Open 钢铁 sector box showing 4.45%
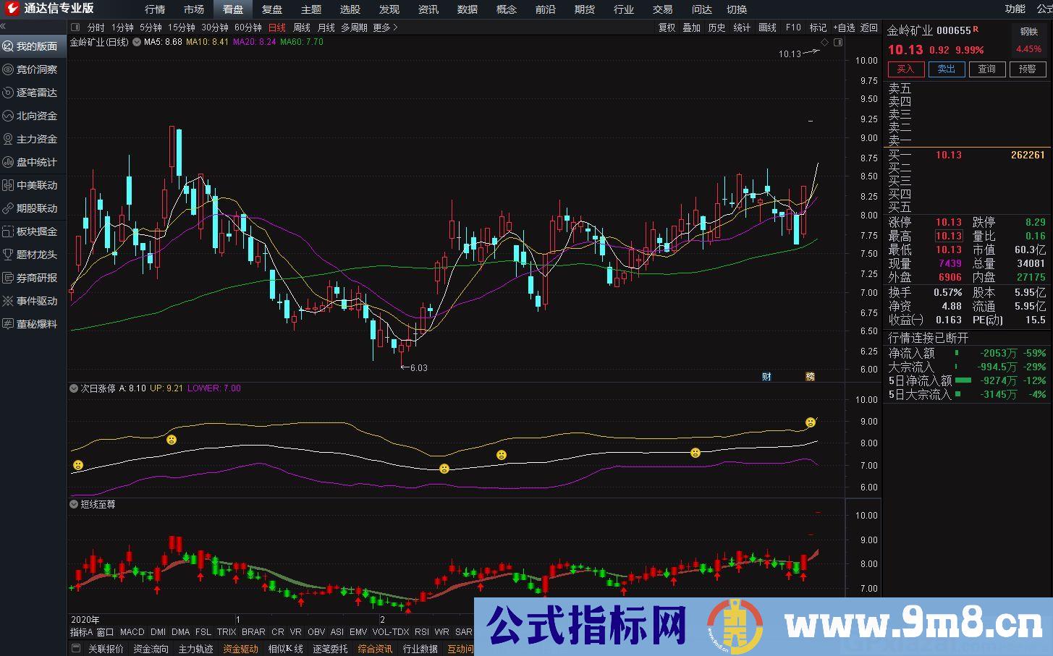 (1029, 40)
